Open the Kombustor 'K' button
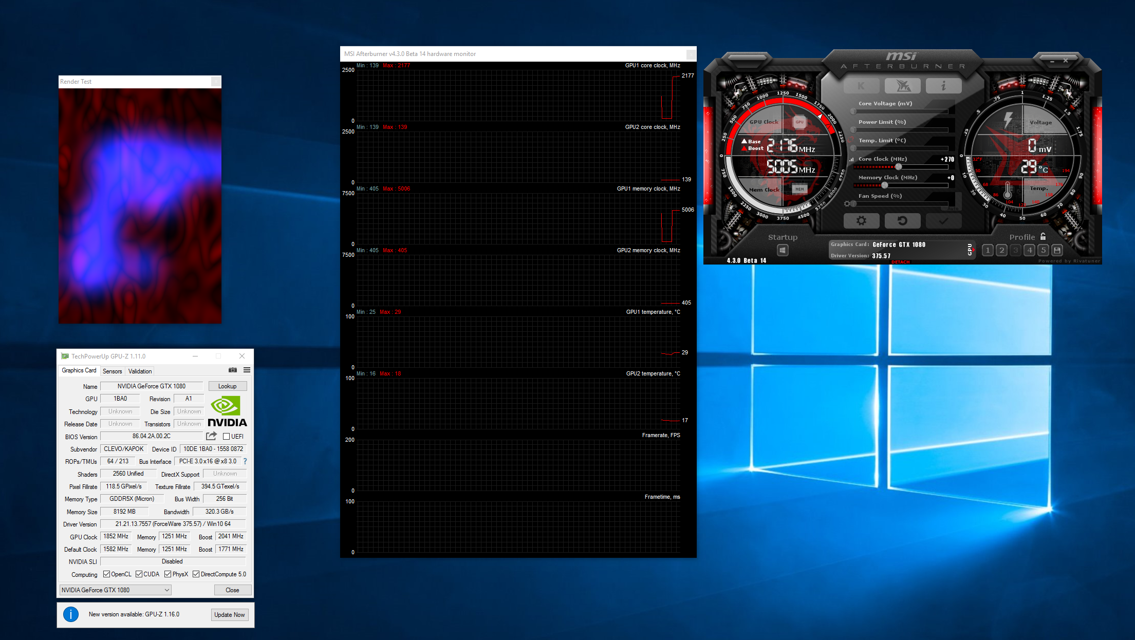 tap(861, 86)
